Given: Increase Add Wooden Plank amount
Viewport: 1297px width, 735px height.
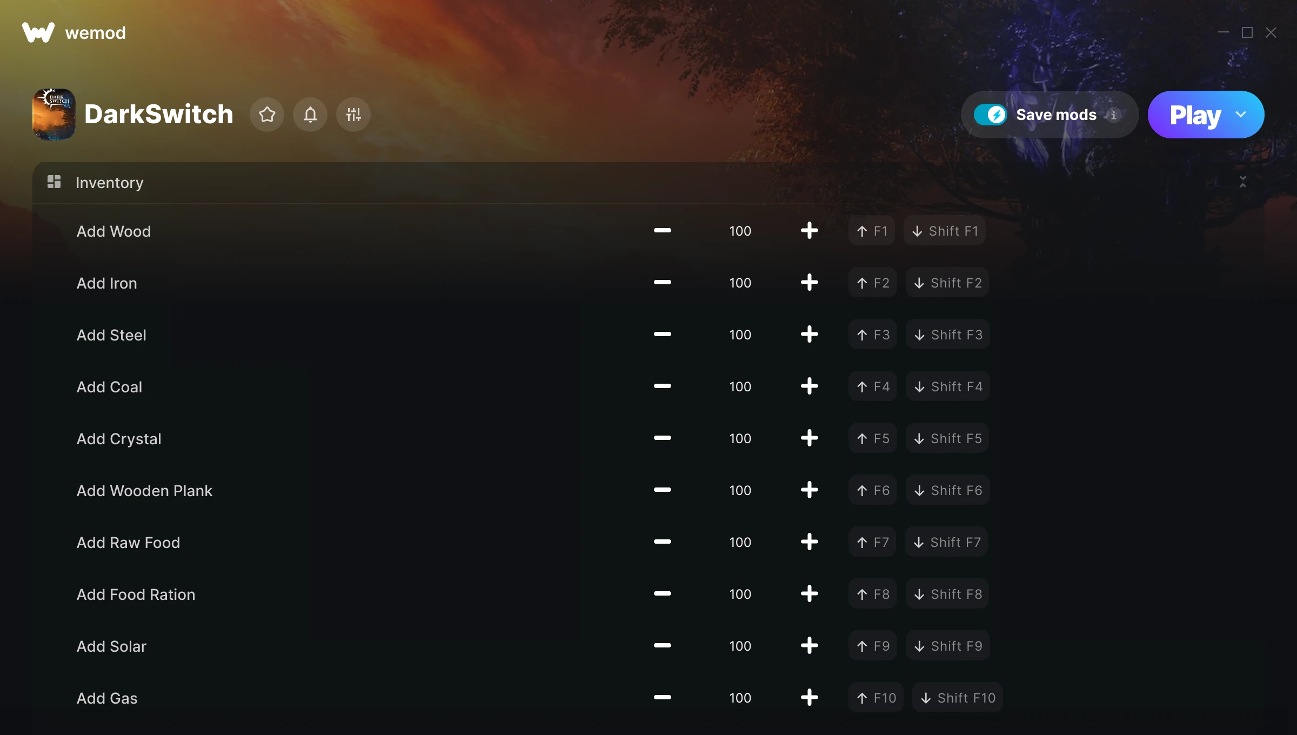Looking at the screenshot, I should [x=810, y=490].
